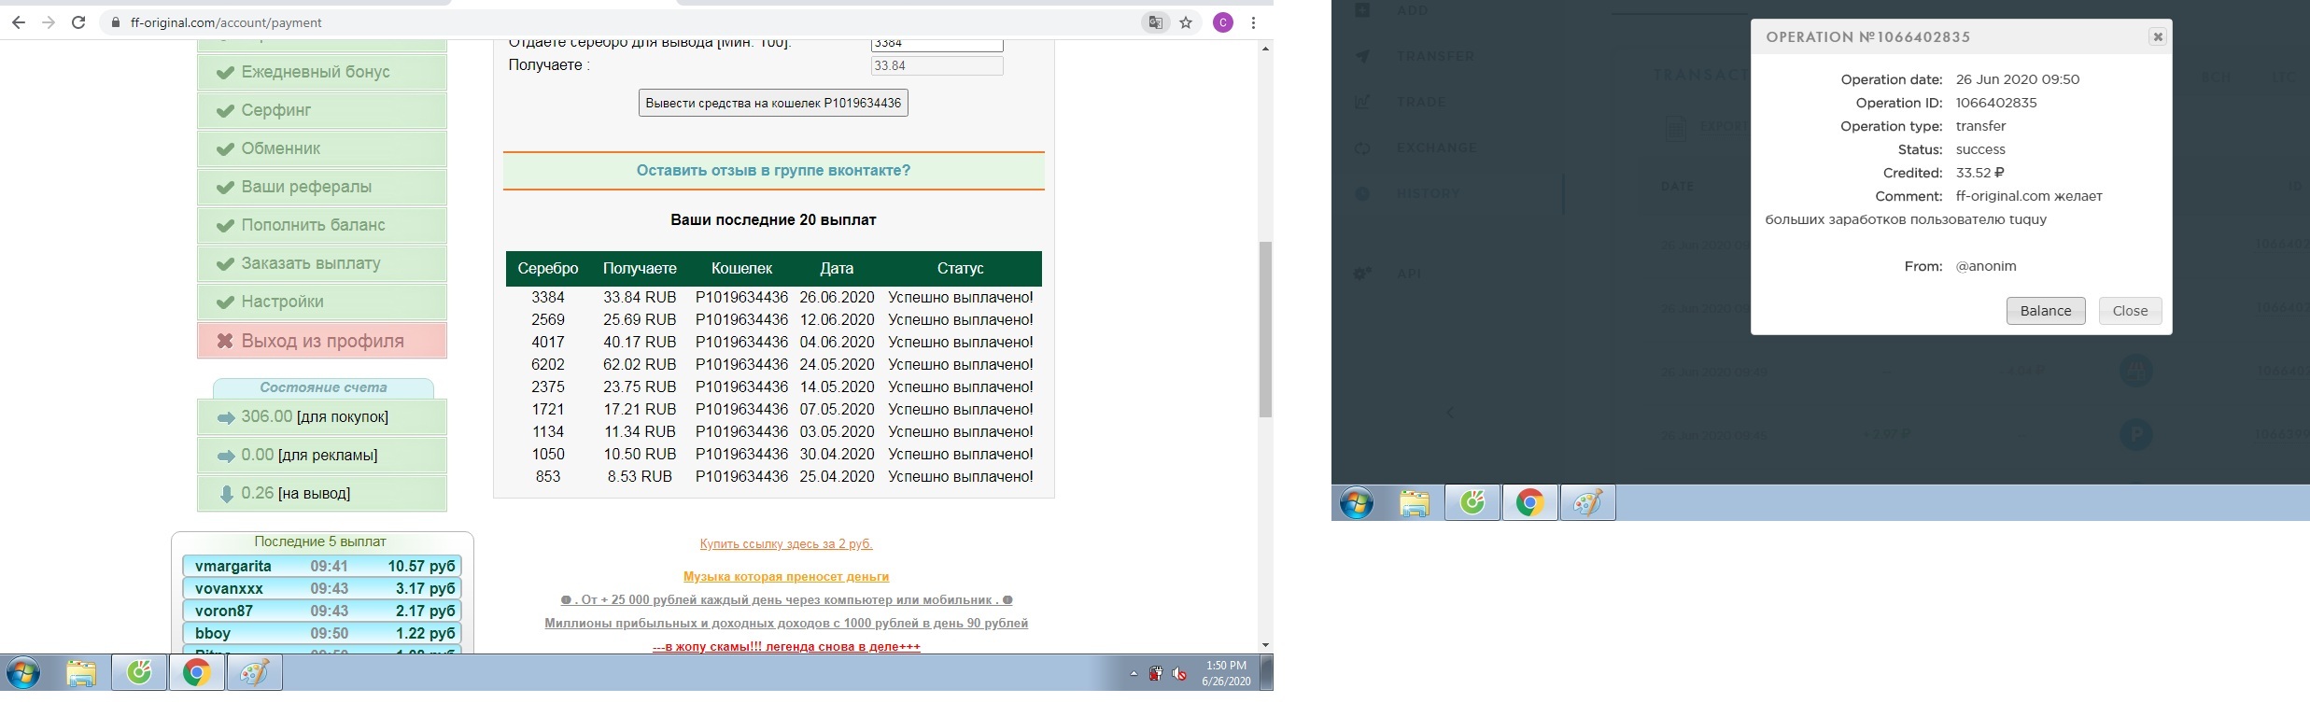This screenshot has height=717, width=2310.
Task: Click Chrome icon in left taskbar
Action: 196,672
